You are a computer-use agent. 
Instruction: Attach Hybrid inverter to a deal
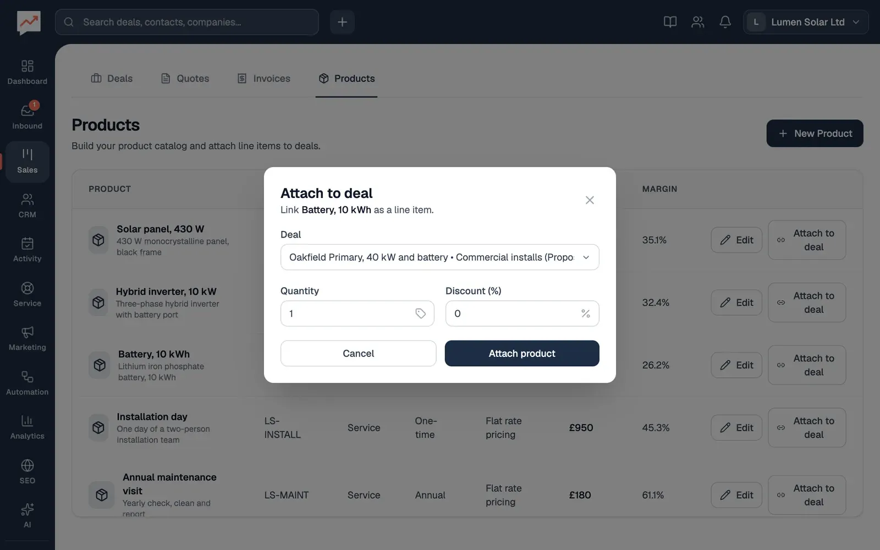click(x=807, y=302)
